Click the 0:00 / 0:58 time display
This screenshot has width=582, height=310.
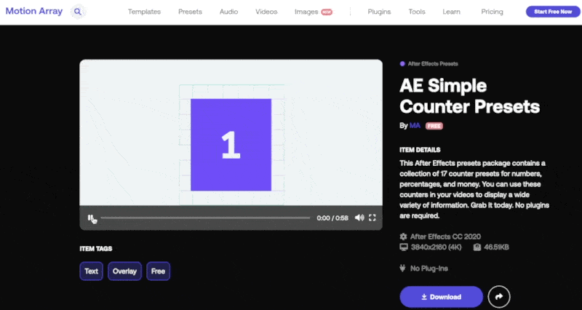coord(332,218)
